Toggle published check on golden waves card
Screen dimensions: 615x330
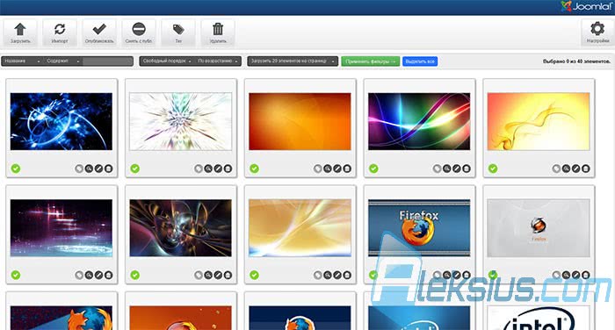coord(254,275)
